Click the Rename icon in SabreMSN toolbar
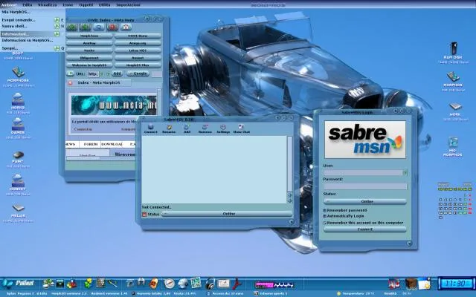 [x=170, y=128]
